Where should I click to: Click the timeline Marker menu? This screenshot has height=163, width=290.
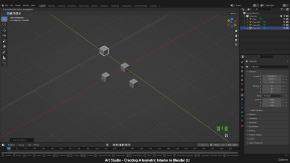click(x=36, y=145)
